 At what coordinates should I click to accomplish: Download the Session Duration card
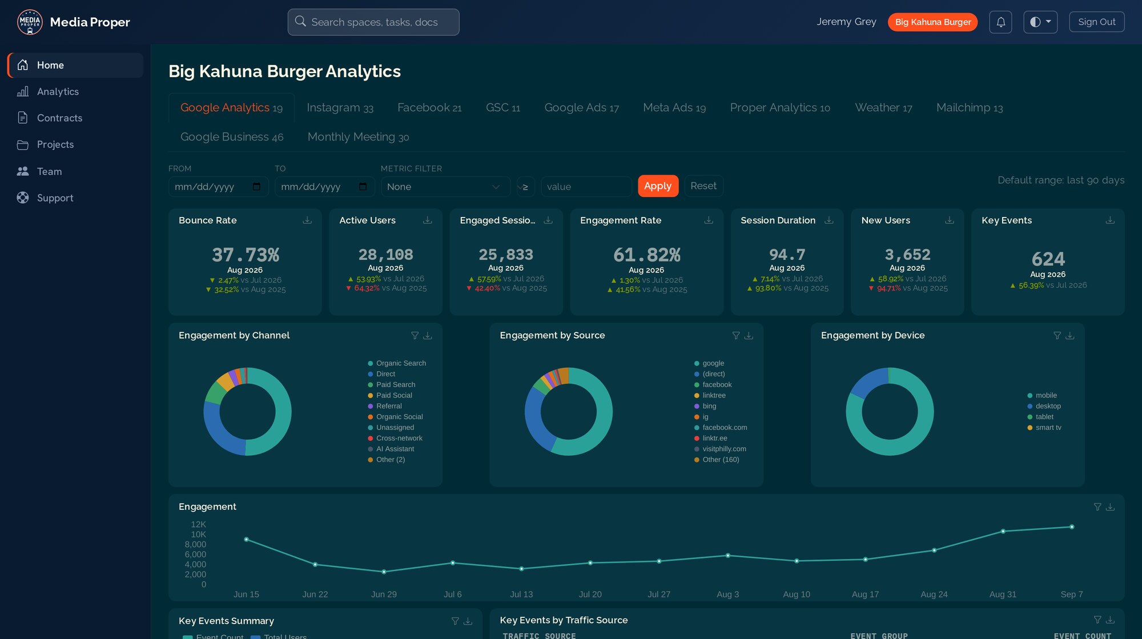[829, 220]
